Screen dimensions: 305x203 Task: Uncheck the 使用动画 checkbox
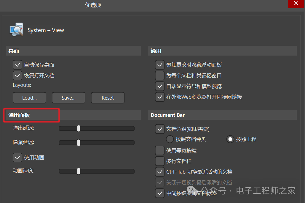[x=17, y=158]
